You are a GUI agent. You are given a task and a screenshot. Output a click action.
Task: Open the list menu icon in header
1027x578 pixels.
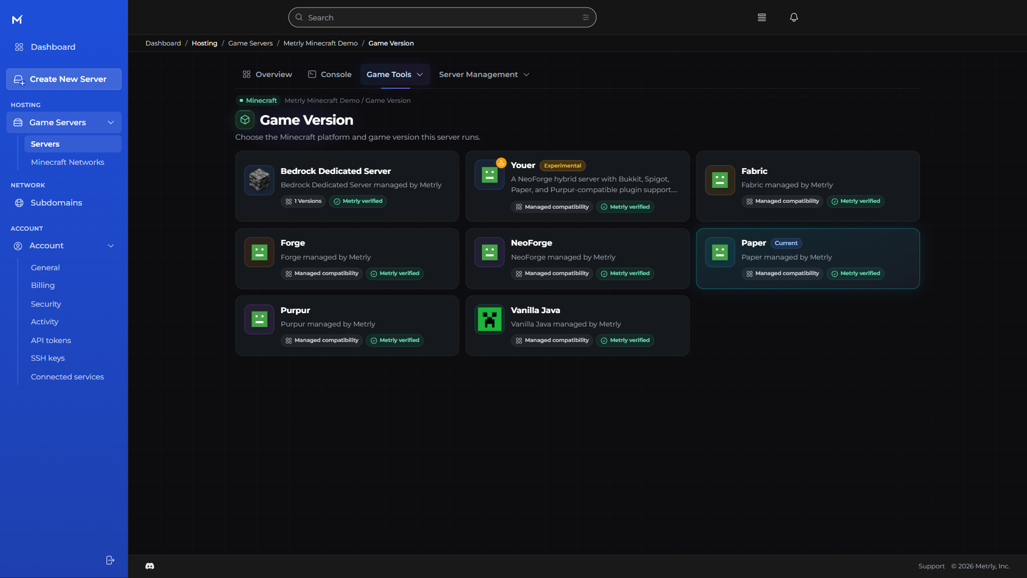pos(762,17)
